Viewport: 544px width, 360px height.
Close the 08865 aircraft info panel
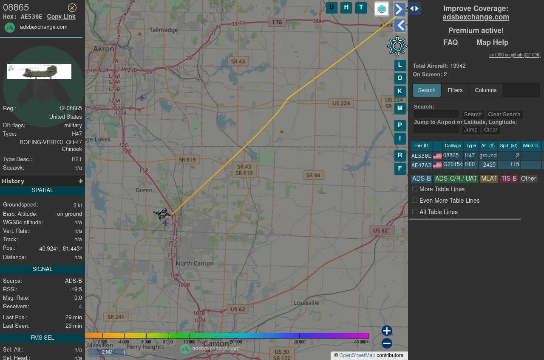(x=72, y=8)
